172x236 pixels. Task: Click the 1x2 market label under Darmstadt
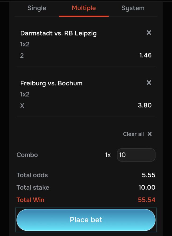[x=25, y=44]
